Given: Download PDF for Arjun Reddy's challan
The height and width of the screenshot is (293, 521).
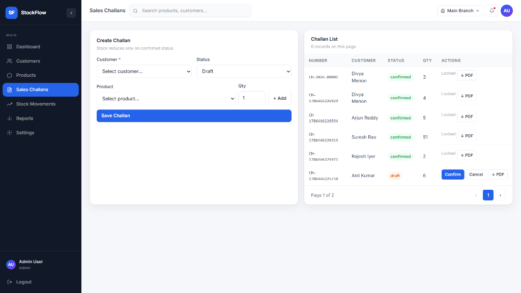Looking at the screenshot, I should click(x=467, y=116).
